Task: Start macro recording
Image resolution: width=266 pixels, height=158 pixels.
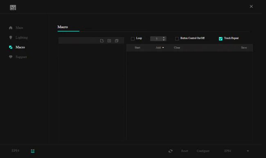Action: [138, 48]
